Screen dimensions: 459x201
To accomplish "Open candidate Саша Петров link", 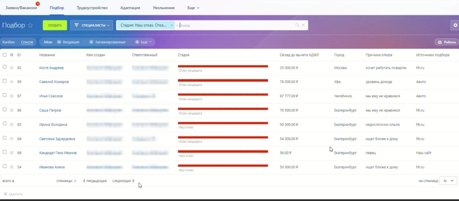I will [x=50, y=110].
